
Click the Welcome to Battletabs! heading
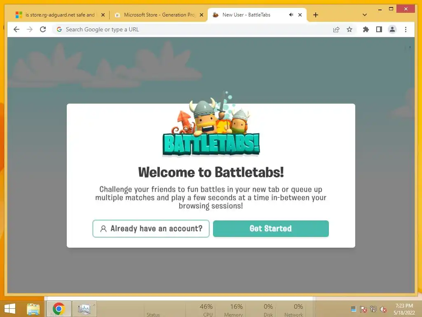[211, 172]
